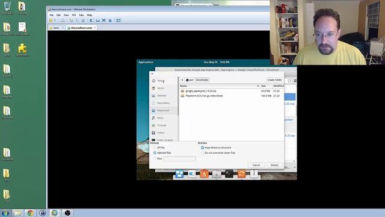
Task: Launch the terminal dock icon
Action: [229, 174]
